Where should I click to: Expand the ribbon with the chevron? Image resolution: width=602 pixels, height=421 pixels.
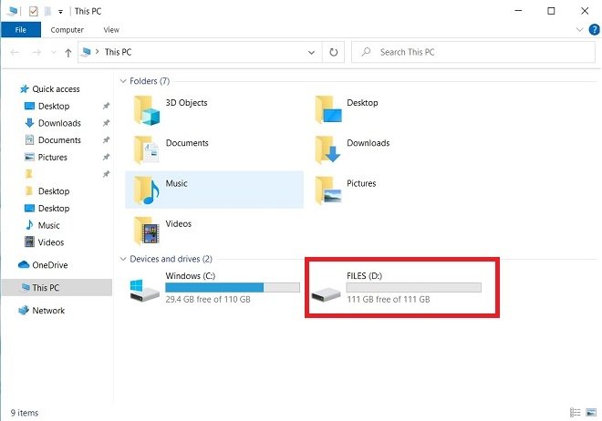[580, 29]
